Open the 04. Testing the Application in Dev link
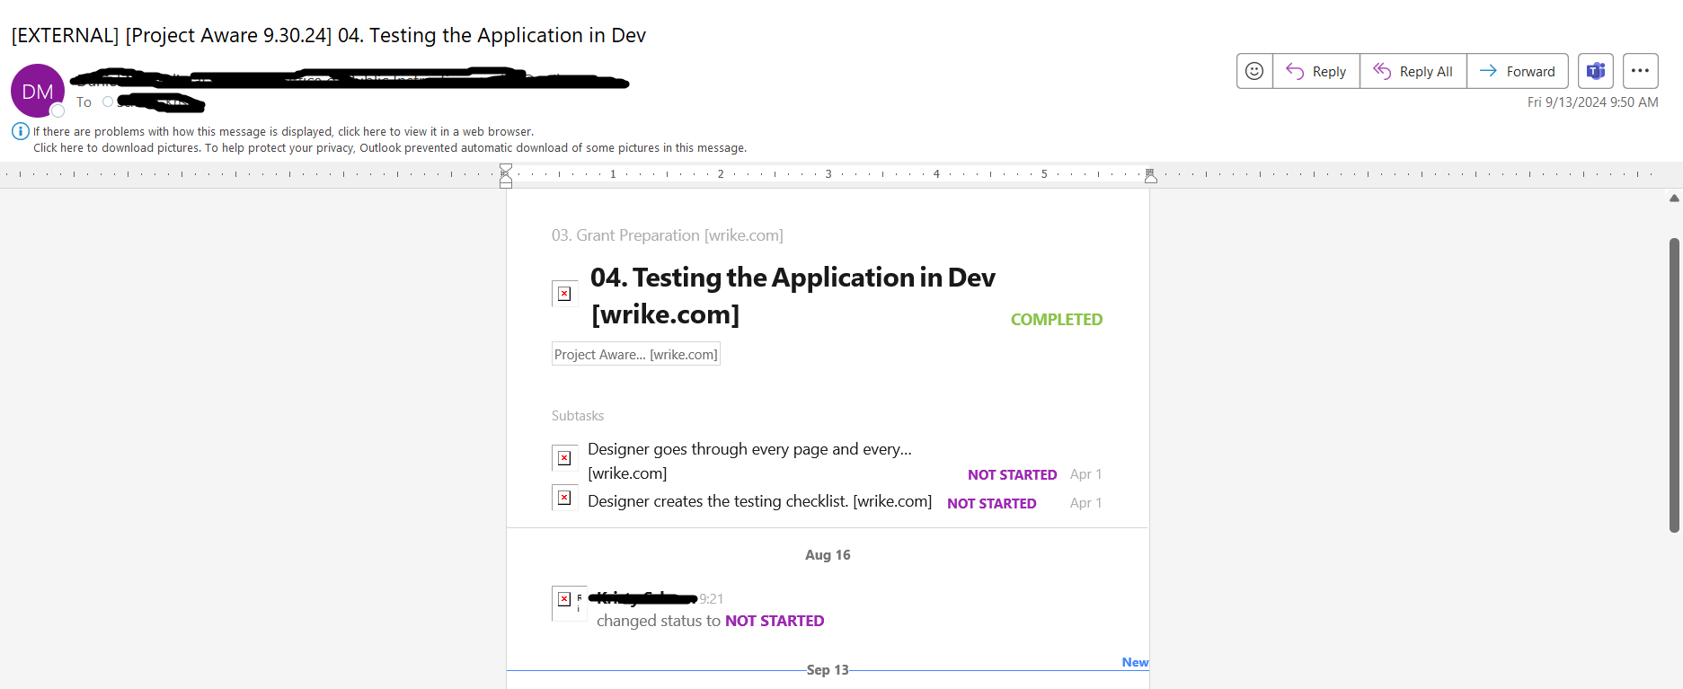This screenshot has height=689, width=1683. tap(793, 296)
